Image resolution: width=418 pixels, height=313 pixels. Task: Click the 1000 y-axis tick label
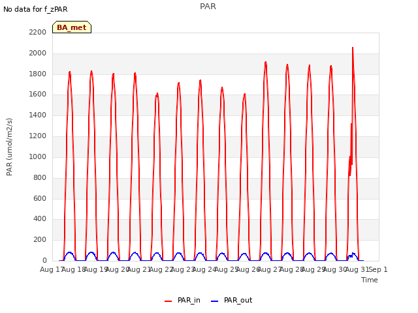pos(38,156)
